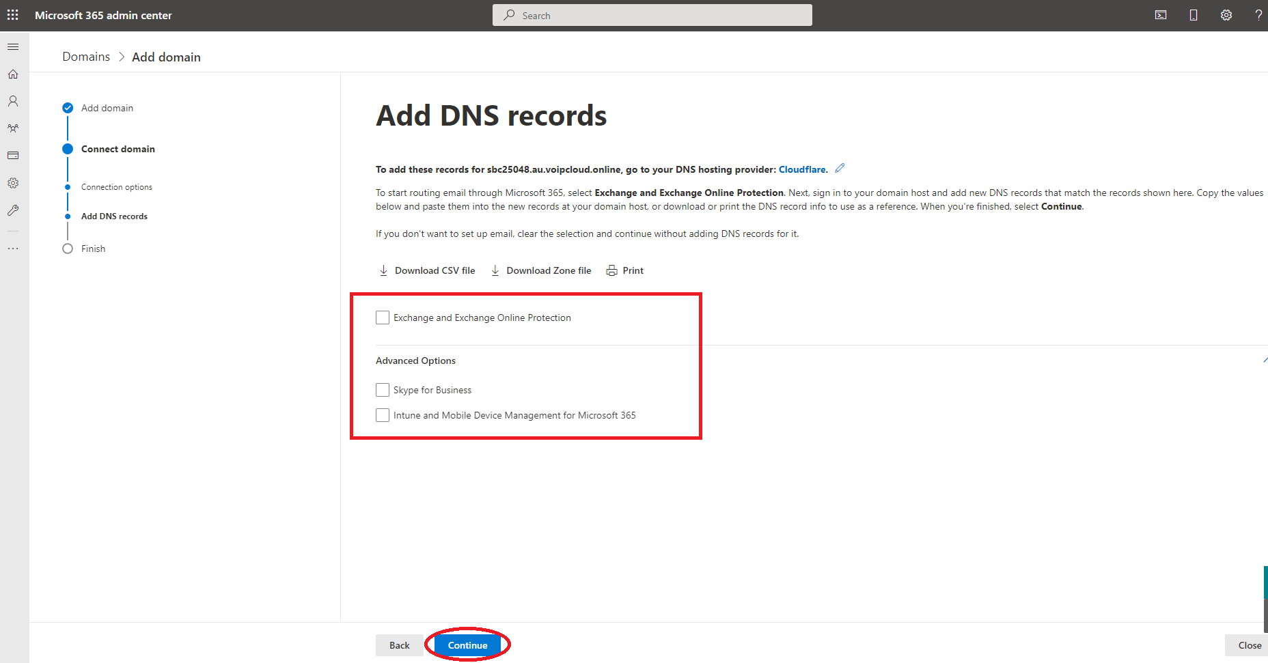The height and width of the screenshot is (663, 1268).
Task: Click the Print printer icon
Action: [x=612, y=270]
